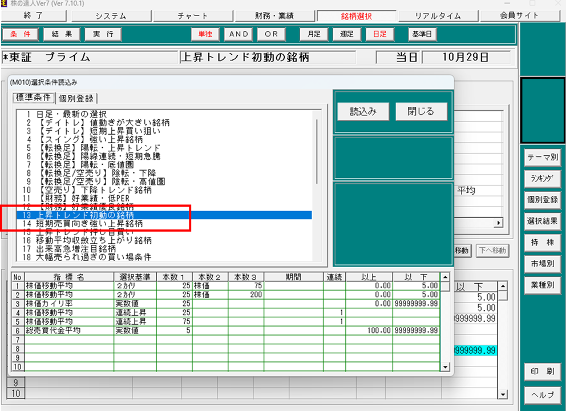Select the 週足 timeframe button
Screen dimensions: 566x411
[347, 34]
